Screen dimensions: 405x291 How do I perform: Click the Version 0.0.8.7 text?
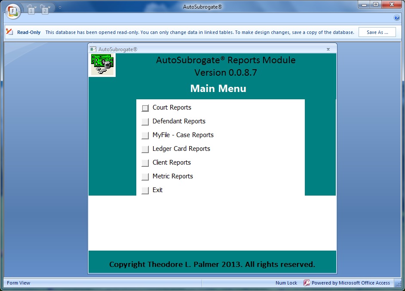click(226, 73)
